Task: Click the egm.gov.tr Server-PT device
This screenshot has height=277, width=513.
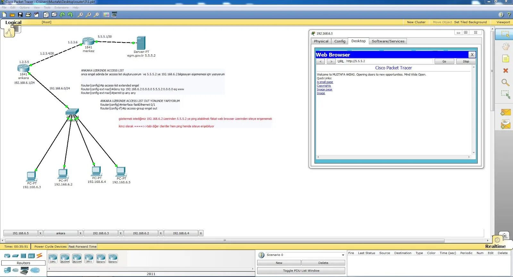Action: 141,43
